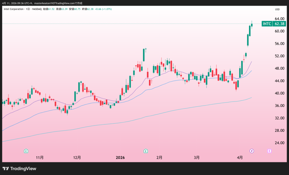Click the 高値 high value 63.39
This screenshot has height=175, width=289.
[64, 9]
